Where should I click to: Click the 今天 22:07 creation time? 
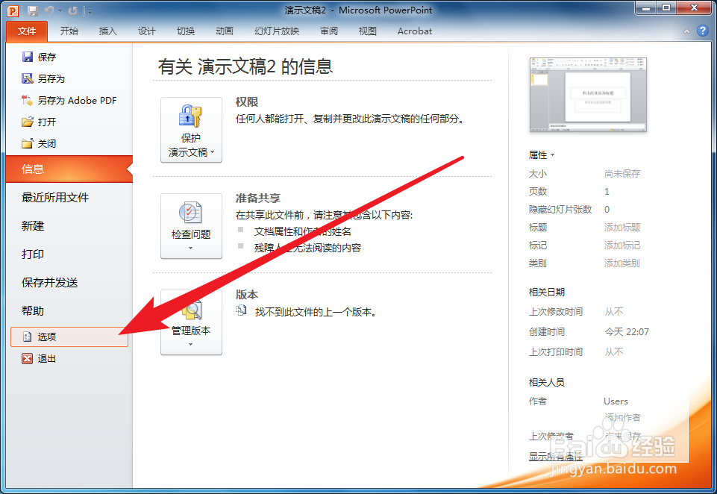pos(627,331)
